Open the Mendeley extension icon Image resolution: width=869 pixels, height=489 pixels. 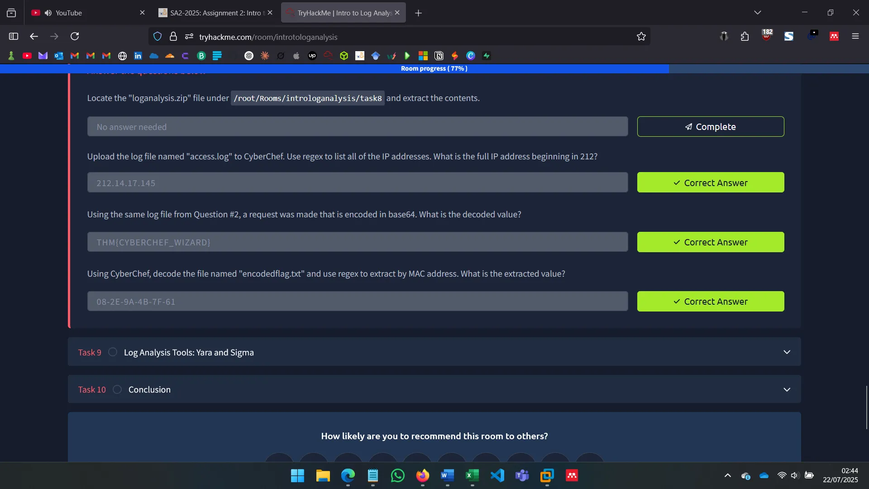[x=834, y=36]
